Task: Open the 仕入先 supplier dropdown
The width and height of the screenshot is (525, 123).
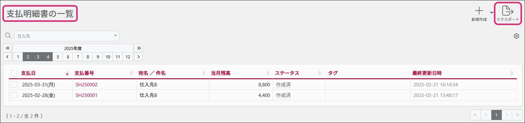Action: point(67,36)
